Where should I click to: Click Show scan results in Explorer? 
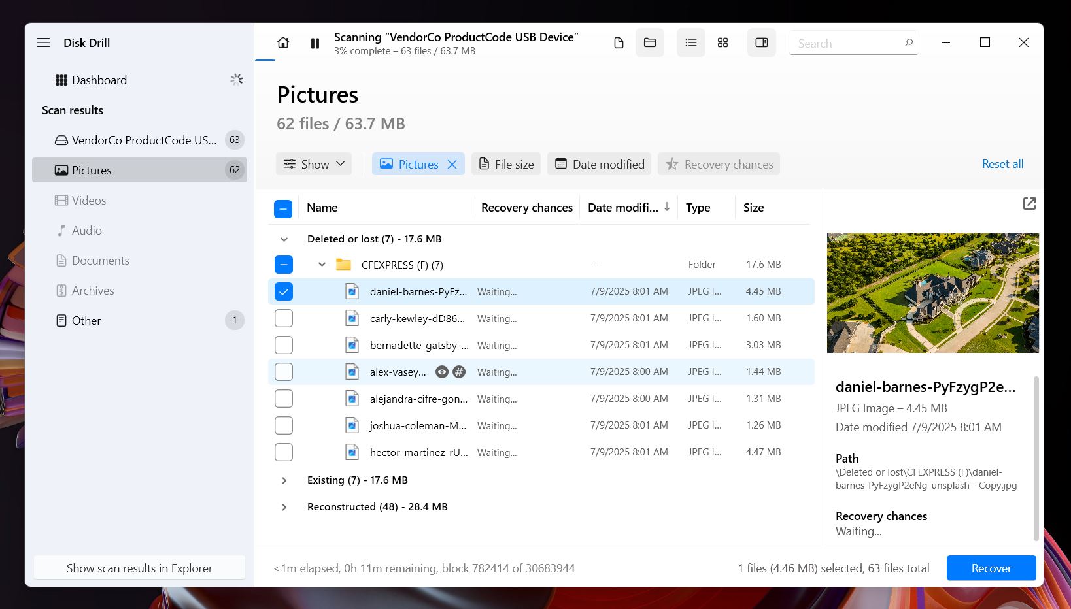[x=139, y=568]
